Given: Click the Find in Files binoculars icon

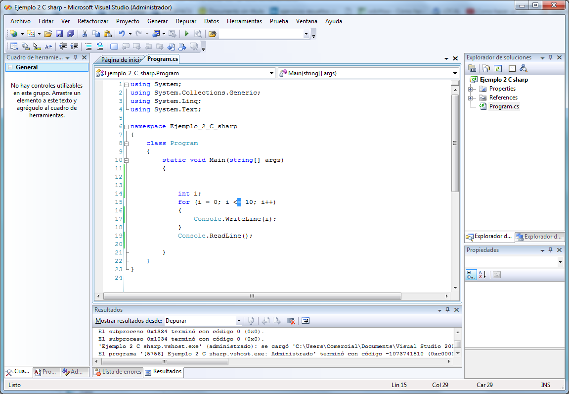Looking at the screenshot, I should click(x=212, y=34).
